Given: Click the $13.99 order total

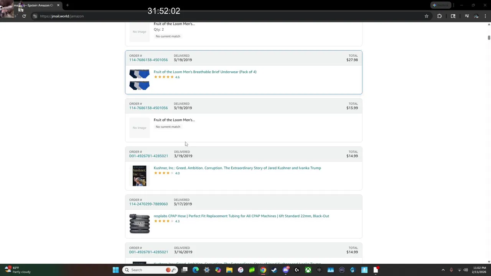Looking at the screenshot, I should click(352, 108).
